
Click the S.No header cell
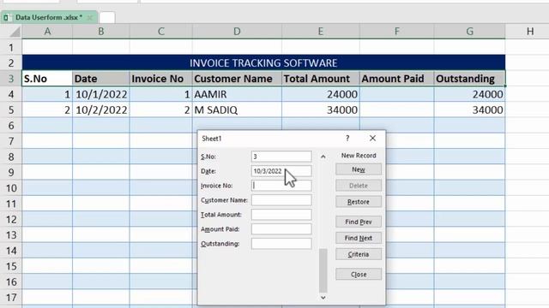(x=47, y=79)
